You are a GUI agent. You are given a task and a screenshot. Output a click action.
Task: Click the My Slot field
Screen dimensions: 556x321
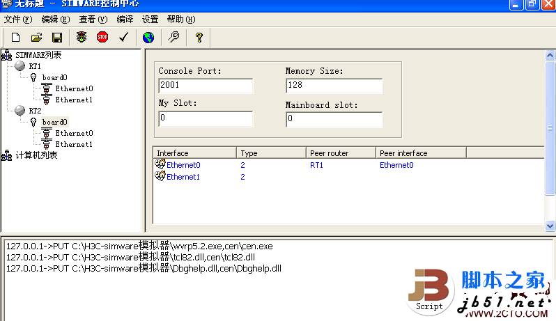click(x=206, y=118)
